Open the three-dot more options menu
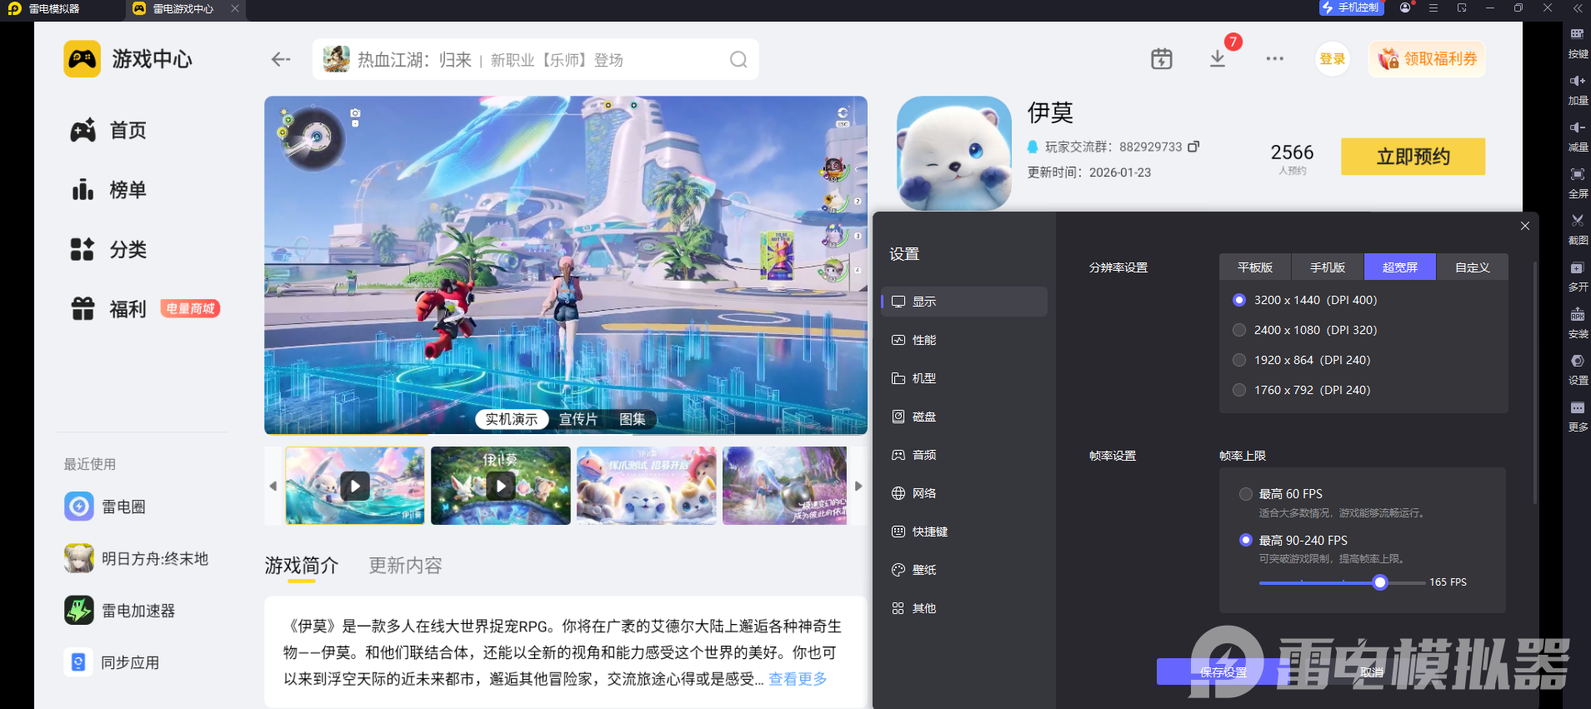Viewport: 1591px width, 709px height. click(x=1274, y=59)
